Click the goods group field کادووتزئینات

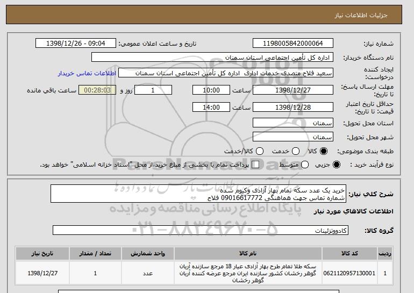pyautogui.click(x=201, y=230)
